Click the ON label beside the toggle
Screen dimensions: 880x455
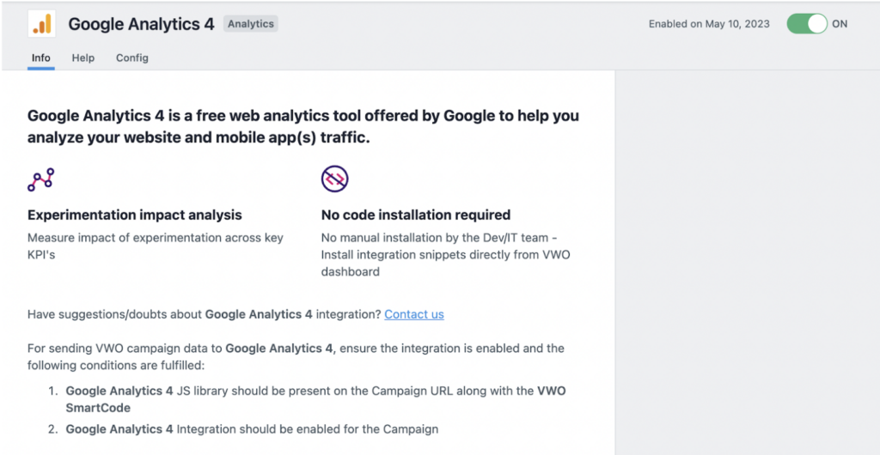coord(840,24)
